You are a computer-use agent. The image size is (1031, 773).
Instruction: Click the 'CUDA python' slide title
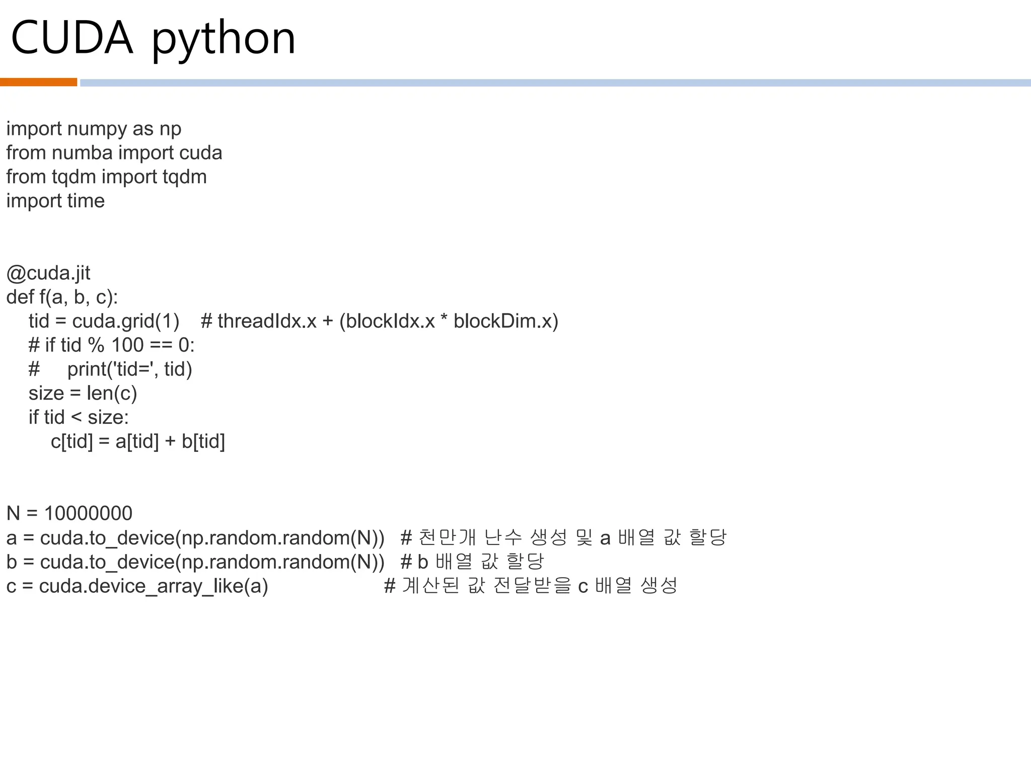153,38
